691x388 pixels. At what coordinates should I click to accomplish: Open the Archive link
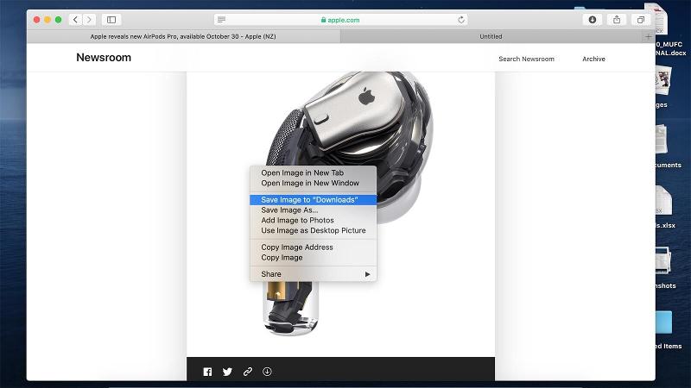coord(593,59)
